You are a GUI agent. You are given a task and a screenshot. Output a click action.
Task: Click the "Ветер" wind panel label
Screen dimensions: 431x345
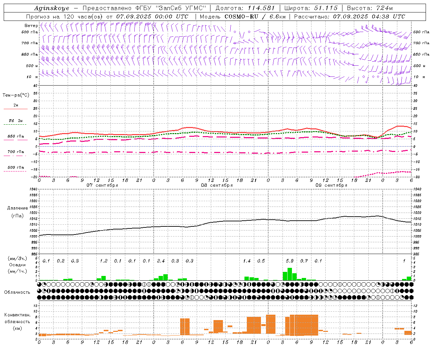point(31,26)
